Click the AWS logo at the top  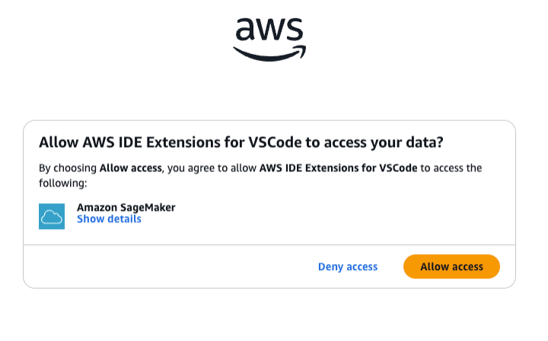tap(269, 37)
